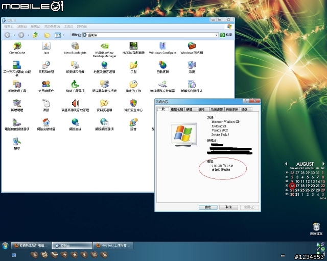
Task: Go back using the toolbar Back arrow
Action: 8,35
